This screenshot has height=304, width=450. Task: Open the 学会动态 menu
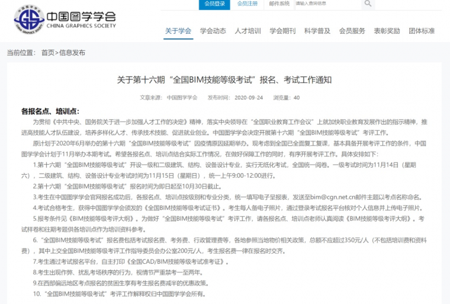[213, 31]
